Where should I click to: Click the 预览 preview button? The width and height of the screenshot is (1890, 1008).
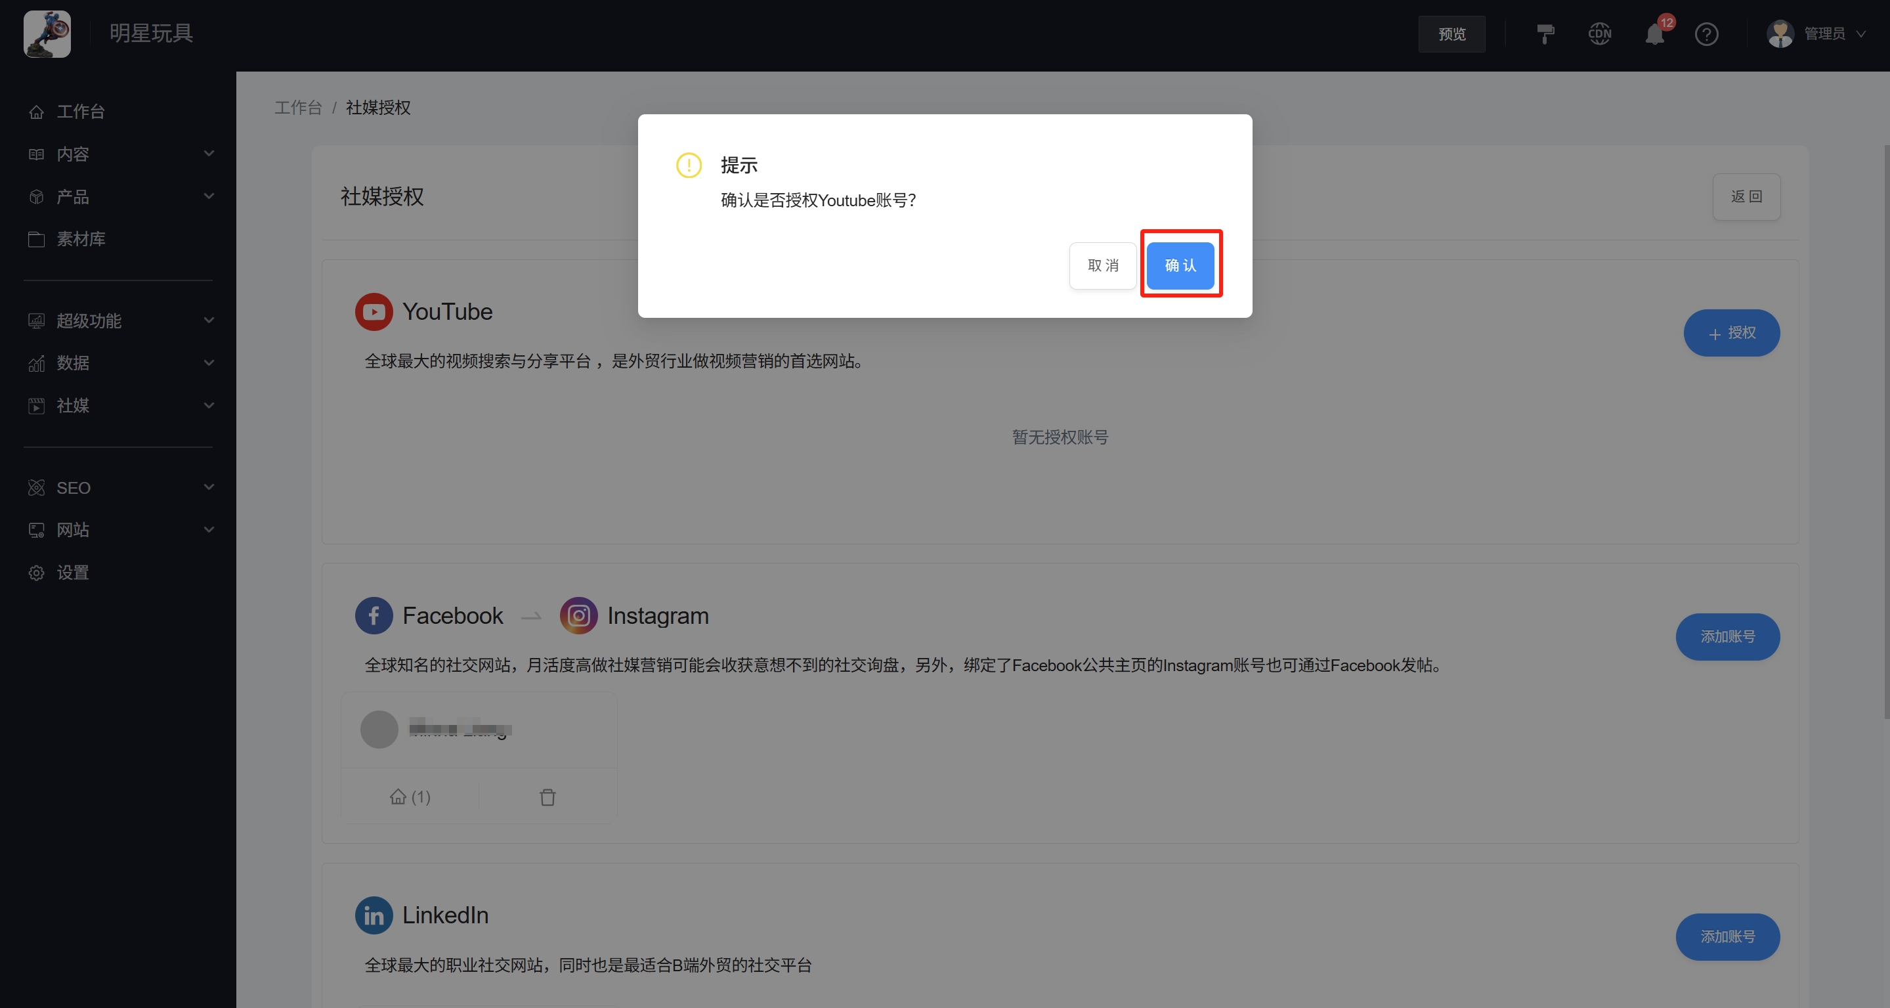point(1451,33)
